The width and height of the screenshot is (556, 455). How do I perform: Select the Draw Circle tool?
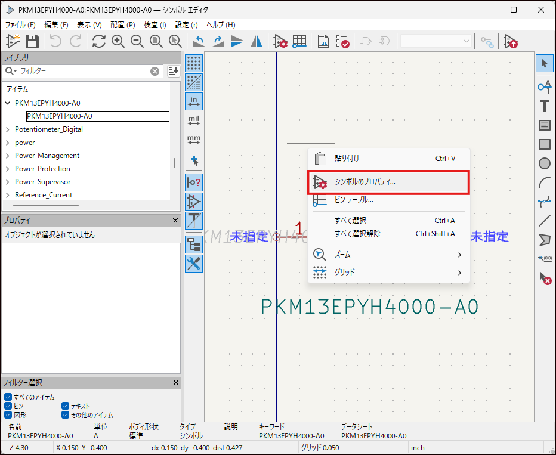click(x=544, y=163)
